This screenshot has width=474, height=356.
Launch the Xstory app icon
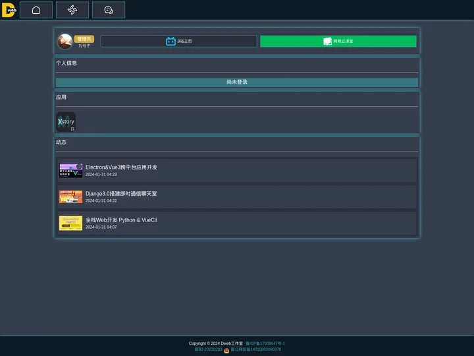click(x=66, y=122)
